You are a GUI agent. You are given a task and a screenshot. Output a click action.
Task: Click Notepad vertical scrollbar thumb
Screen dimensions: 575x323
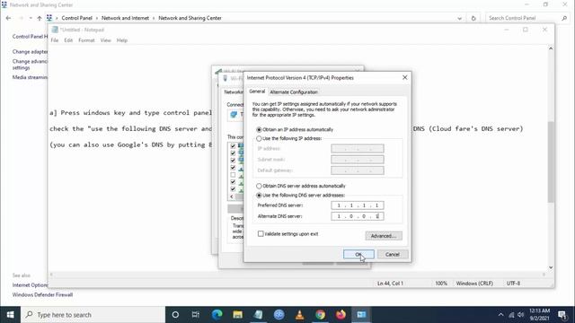551,161
